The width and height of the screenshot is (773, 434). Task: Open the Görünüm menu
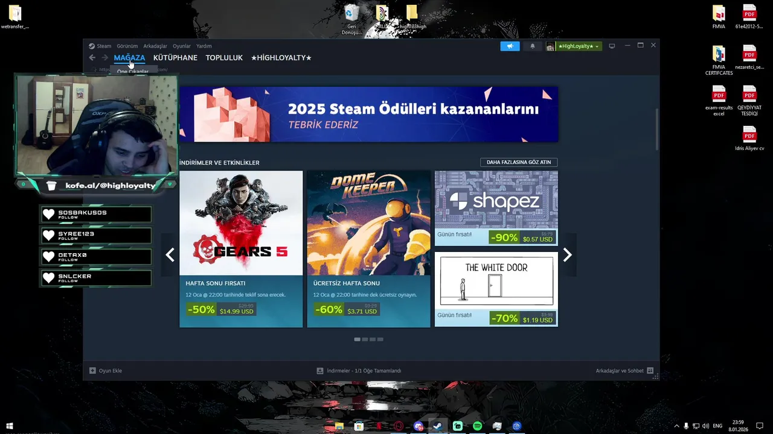click(x=127, y=46)
